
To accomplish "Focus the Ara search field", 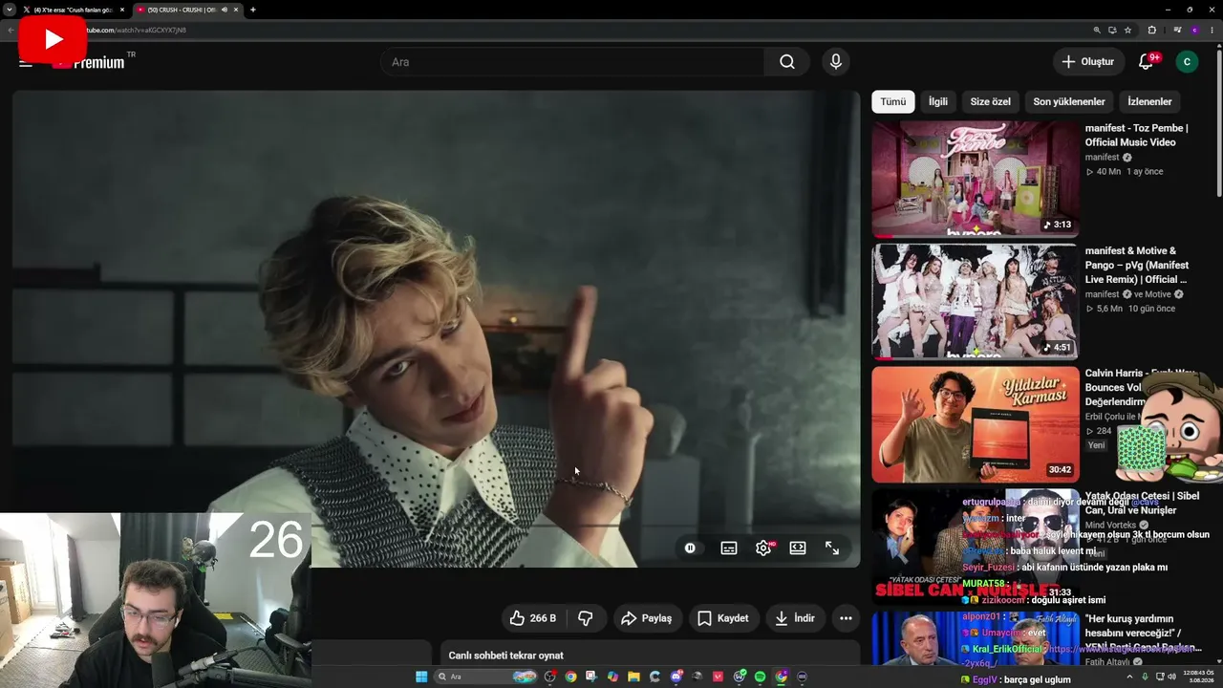I will [x=573, y=62].
